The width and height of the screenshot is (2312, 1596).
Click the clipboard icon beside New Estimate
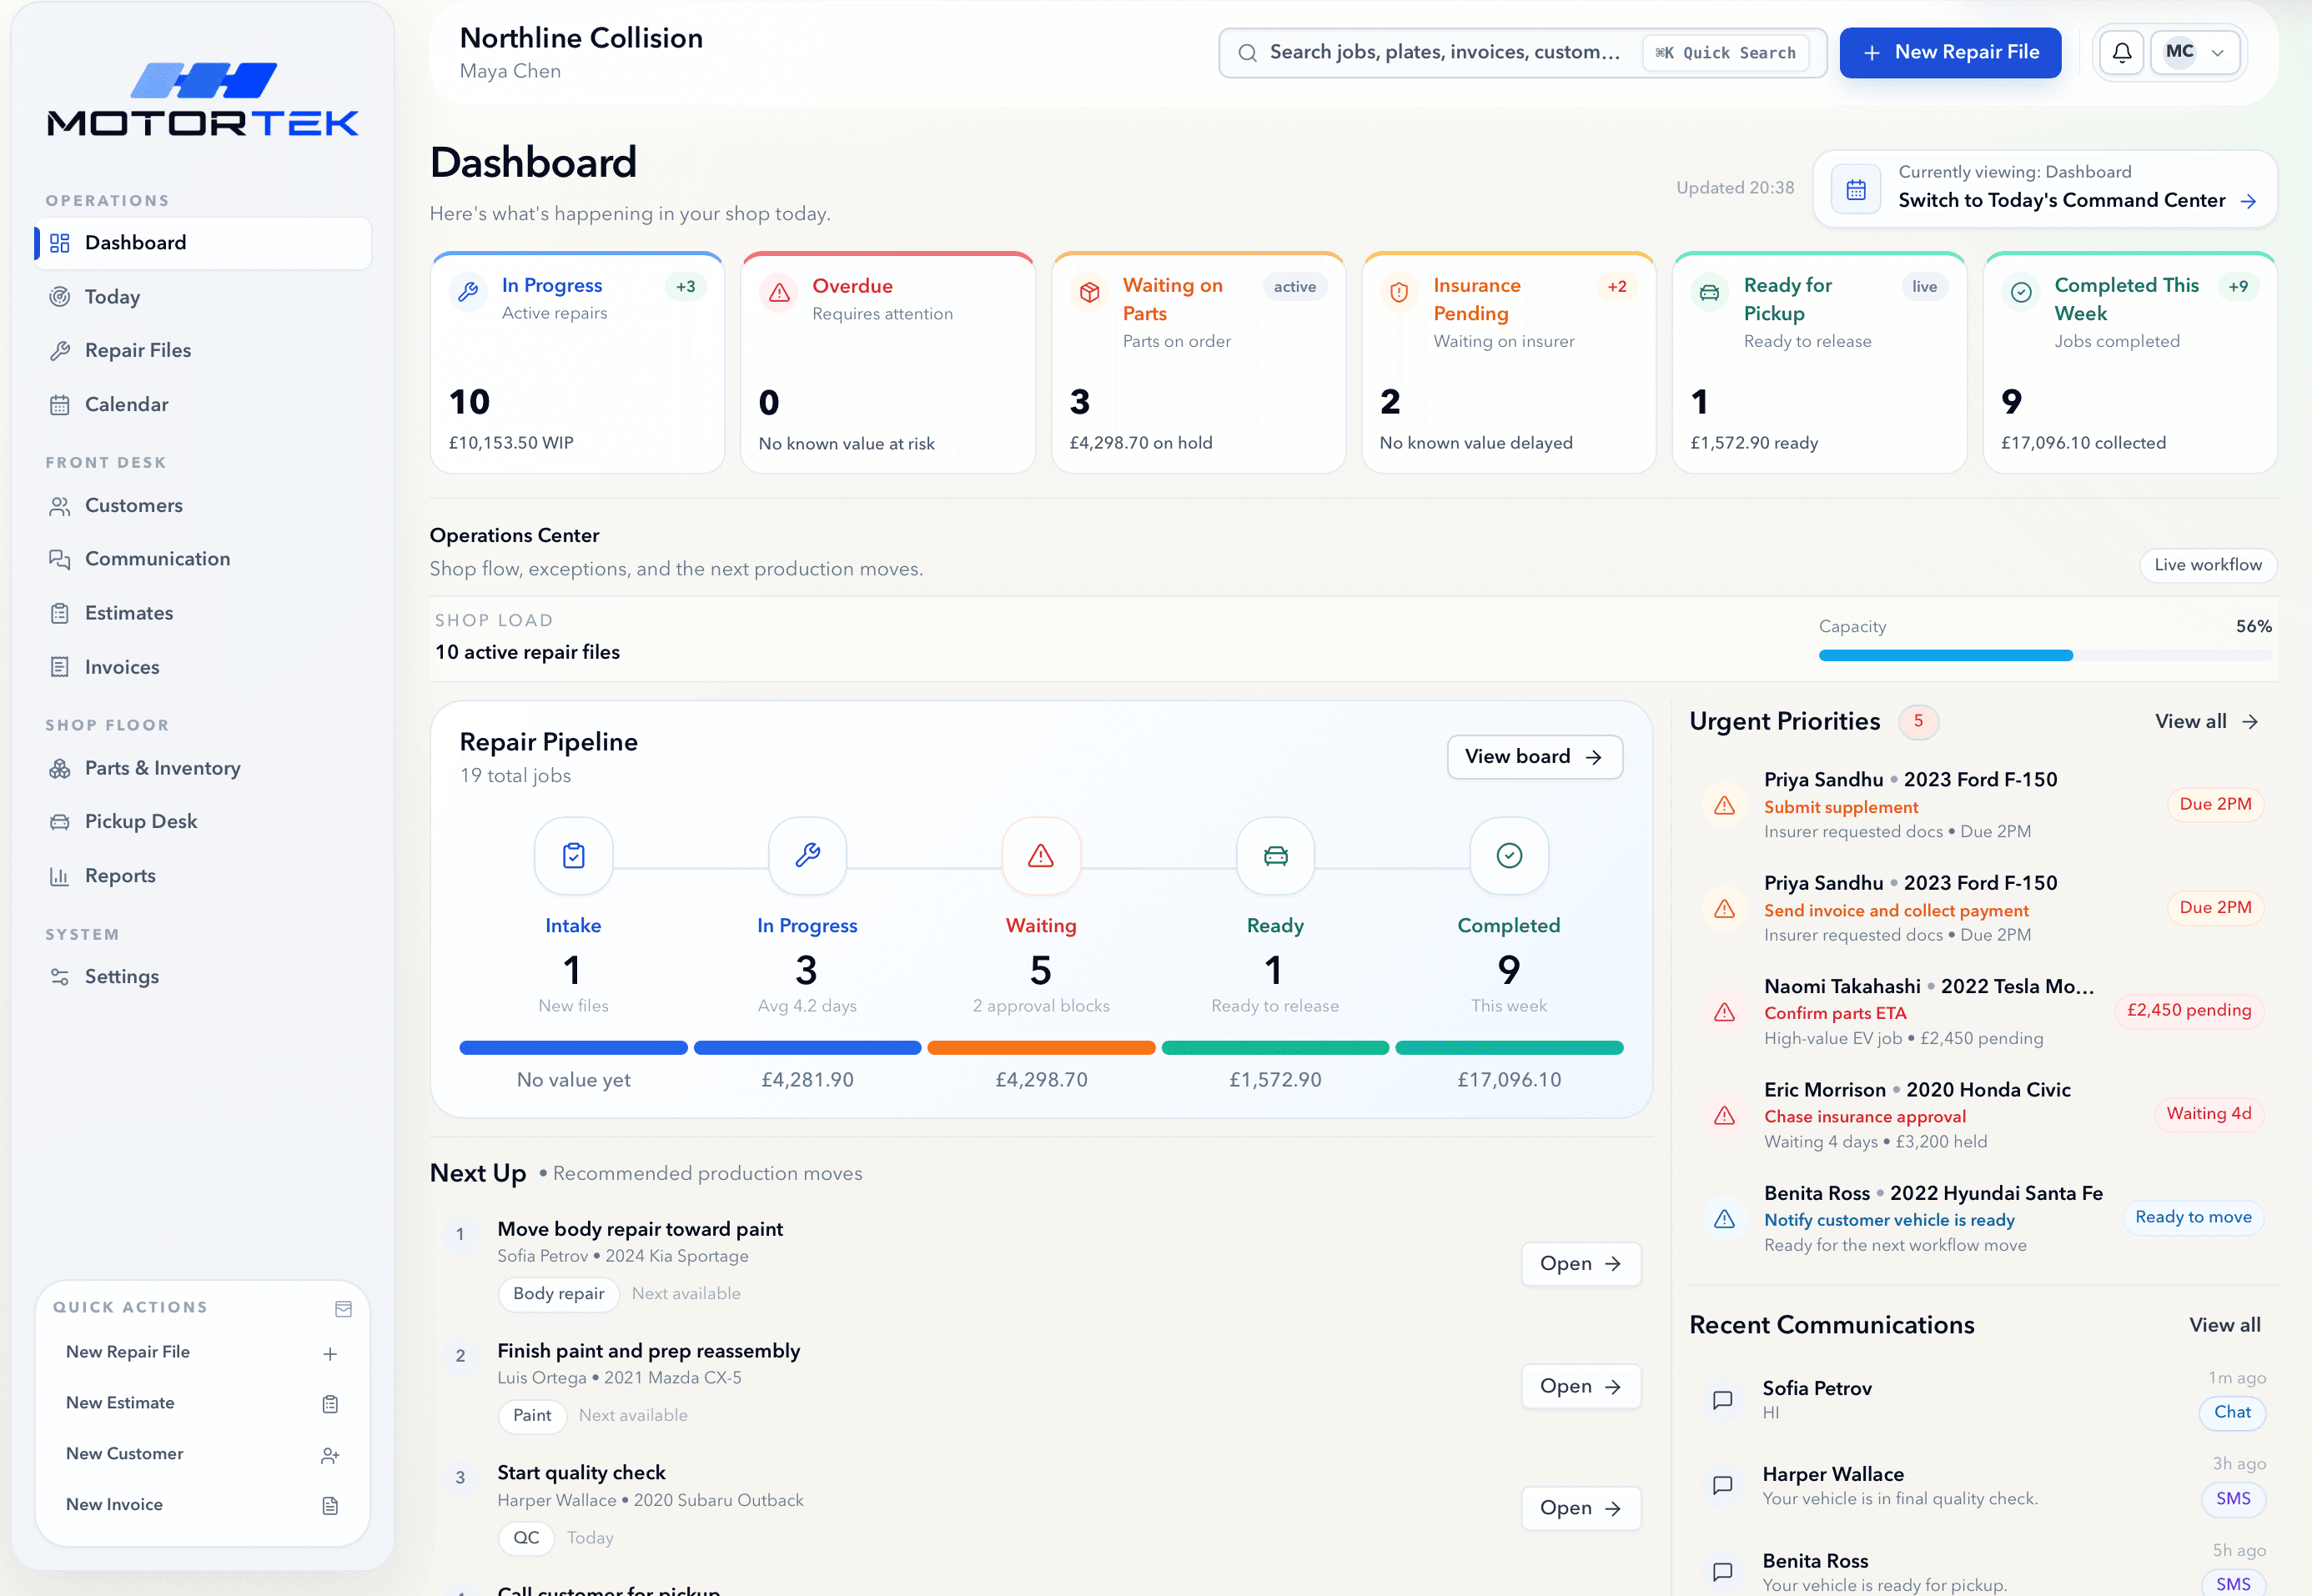[x=330, y=1404]
